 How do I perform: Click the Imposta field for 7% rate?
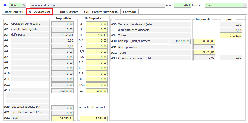(97, 46)
